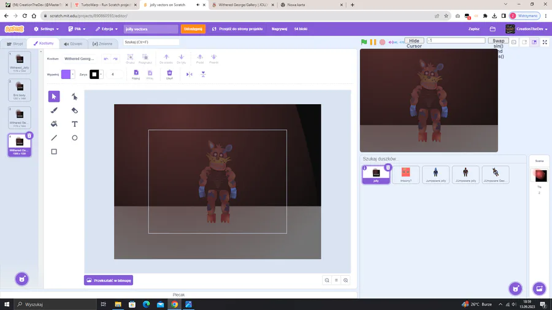Click the Kopiuj (copy) icon
This screenshot has height=310, width=552.
(x=136, y=74)
